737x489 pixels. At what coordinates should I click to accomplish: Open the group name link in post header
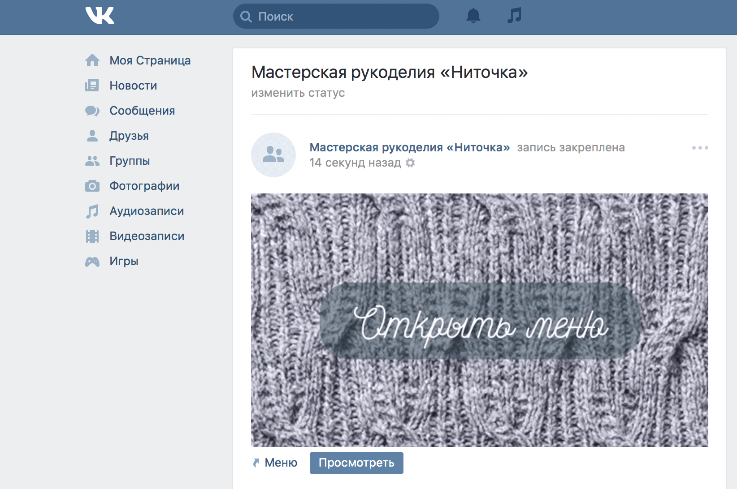tap(409, 147)
